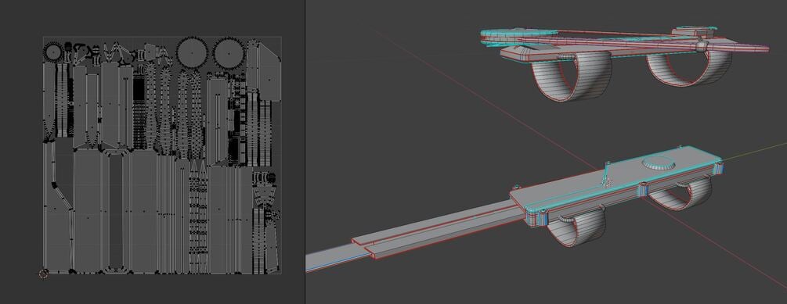Click the round dial on the lower model's plate
787x304 pixels.
pos(658,163)
